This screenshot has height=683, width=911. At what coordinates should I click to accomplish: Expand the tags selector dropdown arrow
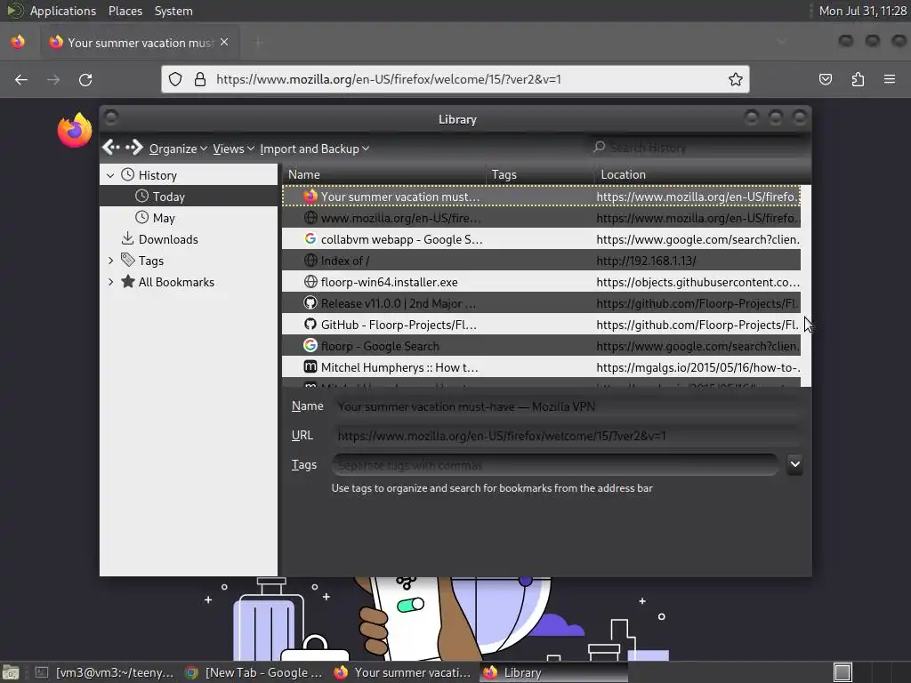pyautogui.click(x=794, y=464)
